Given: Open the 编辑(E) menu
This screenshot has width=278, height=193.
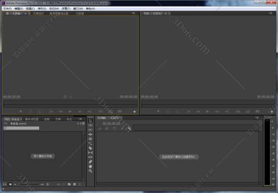Looking at the screenshot, I should [x=19, y=9].
